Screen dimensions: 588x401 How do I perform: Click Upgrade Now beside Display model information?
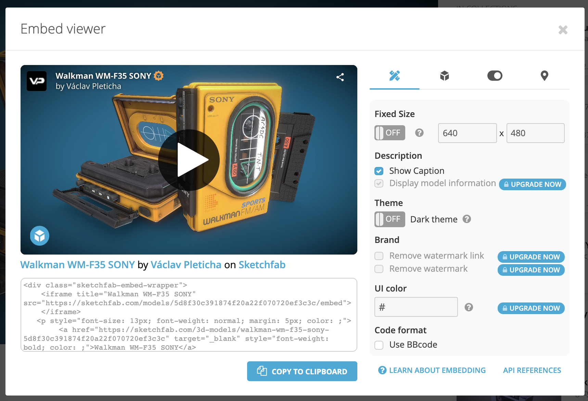pyautogui.click(x=532, y=184)
